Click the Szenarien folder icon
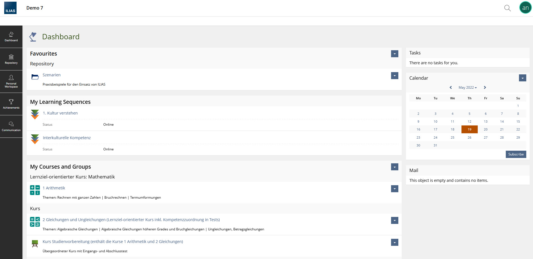 click(35, 77)
